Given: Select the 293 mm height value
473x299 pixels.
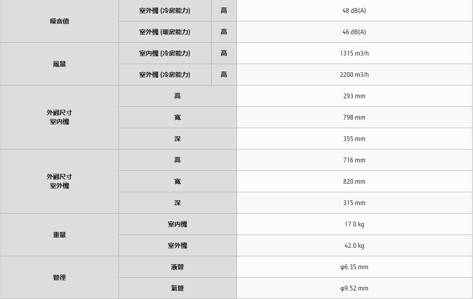Looking at the screenshot, I should pyautogui.click(x=354, y=96).
